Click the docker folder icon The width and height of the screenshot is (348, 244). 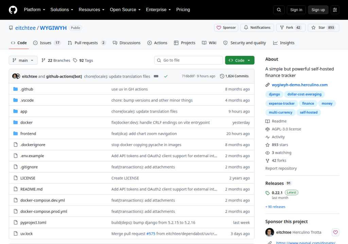coord(15,122)
